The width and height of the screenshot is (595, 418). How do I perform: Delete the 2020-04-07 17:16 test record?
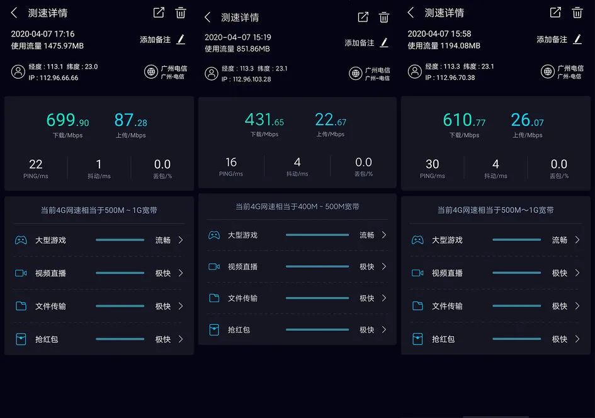181,13
